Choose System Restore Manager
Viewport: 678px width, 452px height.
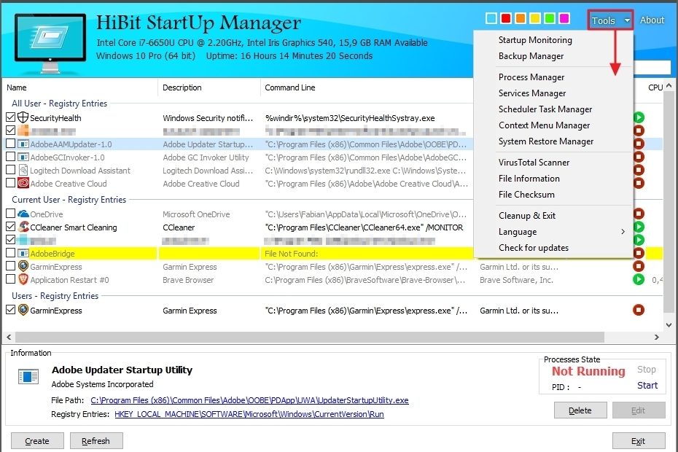point(553,141)
